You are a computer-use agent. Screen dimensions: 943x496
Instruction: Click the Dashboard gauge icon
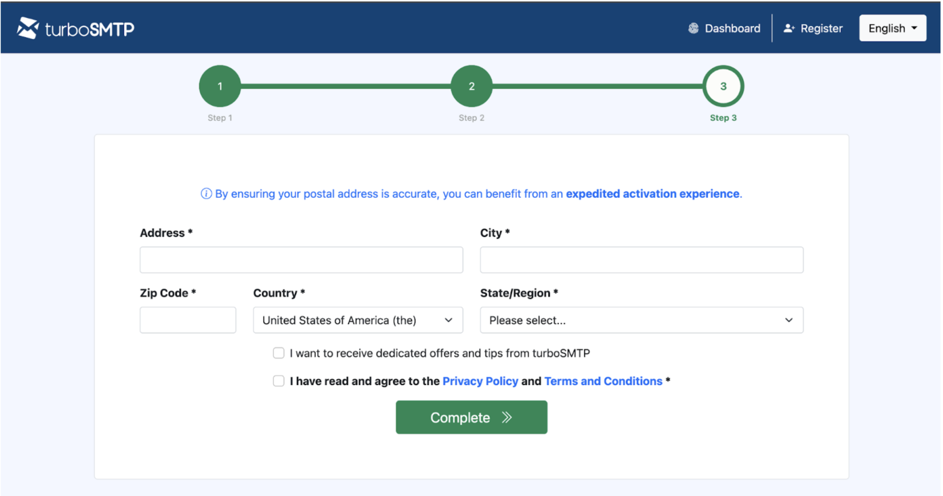pyautogui.click(x=693, y=28)
